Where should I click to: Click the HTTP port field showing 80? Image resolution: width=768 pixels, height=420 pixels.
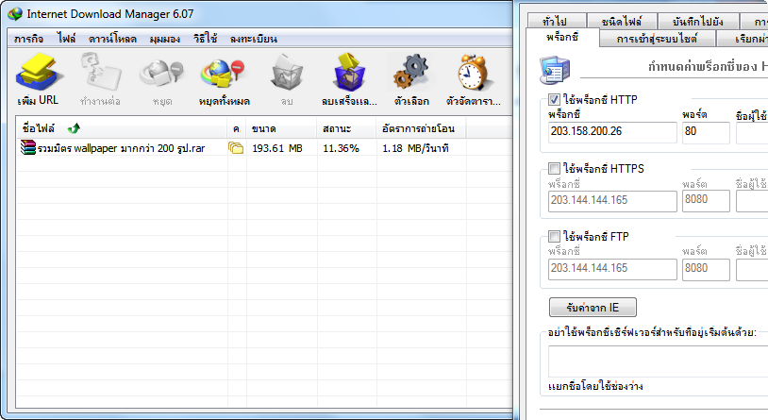pos(706,132)
